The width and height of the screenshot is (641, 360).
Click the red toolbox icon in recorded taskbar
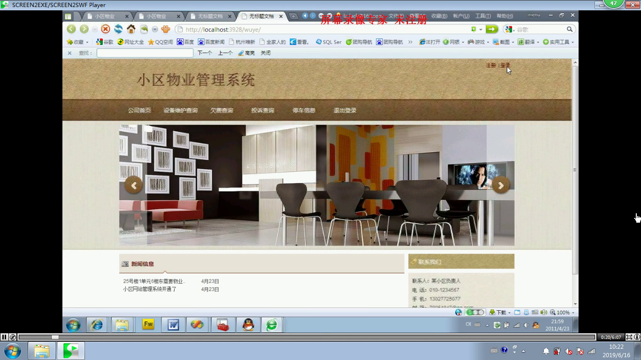coord(223,324)
